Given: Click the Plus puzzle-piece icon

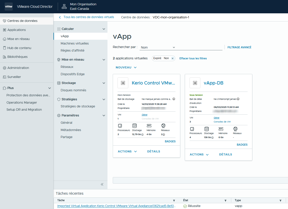Looking at the screenshot, I should (x=5, y=88).
